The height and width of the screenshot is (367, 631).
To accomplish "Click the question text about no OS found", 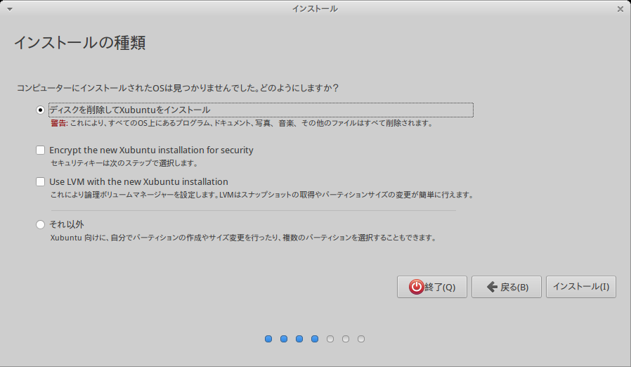I will point(178,88).
